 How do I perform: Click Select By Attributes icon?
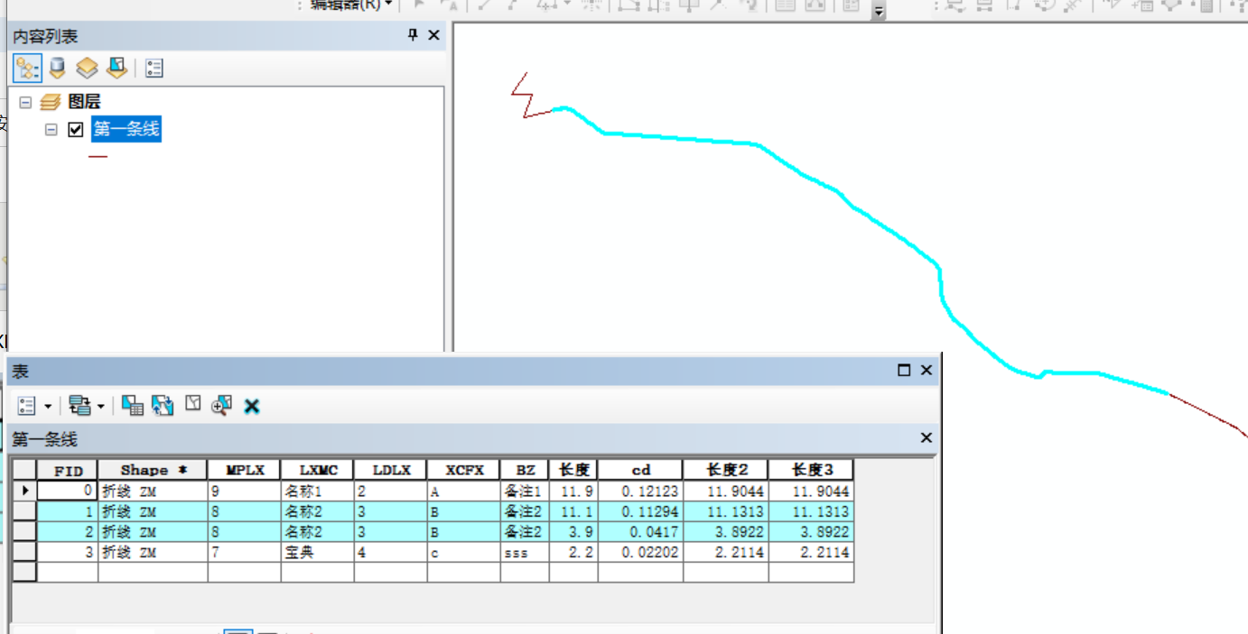(133, 406)
